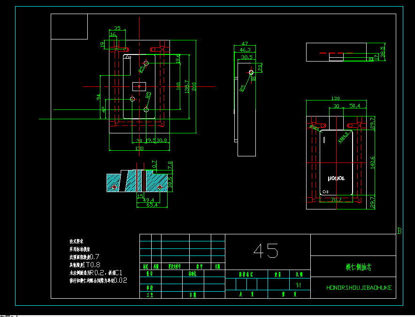415x317 pixels.
Task: Select the "模仁侧抽芯" part name text
Action: point(359,267)
